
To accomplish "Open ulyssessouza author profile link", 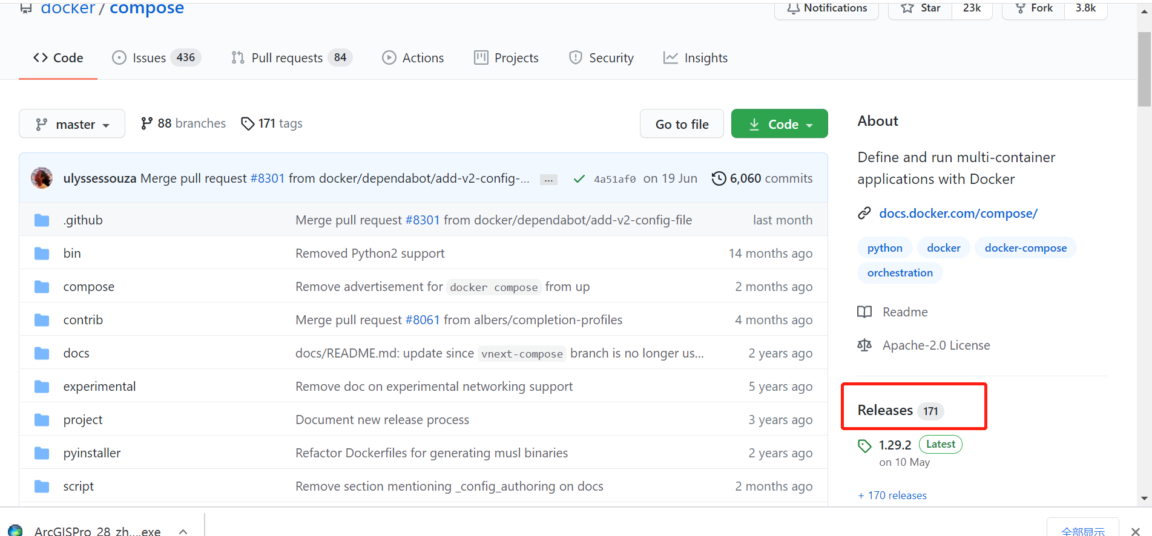I will click(x=100, y=178).
